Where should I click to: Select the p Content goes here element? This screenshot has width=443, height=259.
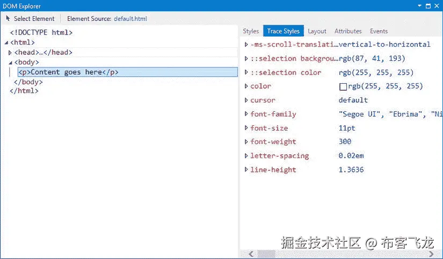point(128,72)
